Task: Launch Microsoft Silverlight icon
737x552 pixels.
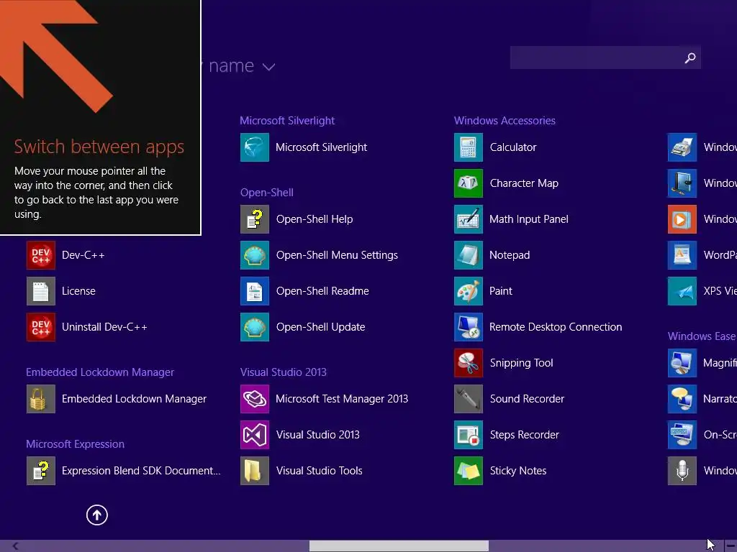Action: click(x=255, y=147)
